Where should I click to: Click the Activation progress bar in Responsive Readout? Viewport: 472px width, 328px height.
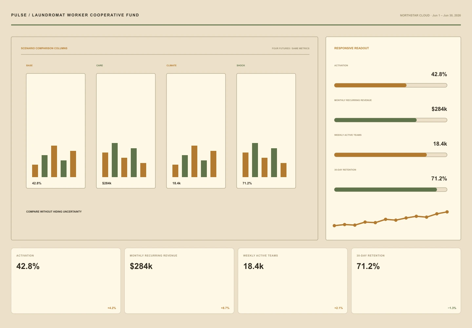(x=390, y=85)
